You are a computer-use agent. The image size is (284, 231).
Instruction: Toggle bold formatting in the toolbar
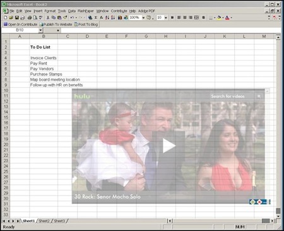point(172,18)
